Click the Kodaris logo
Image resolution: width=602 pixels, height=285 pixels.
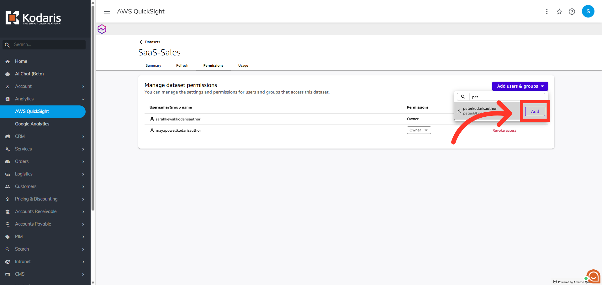pos(33,18)
